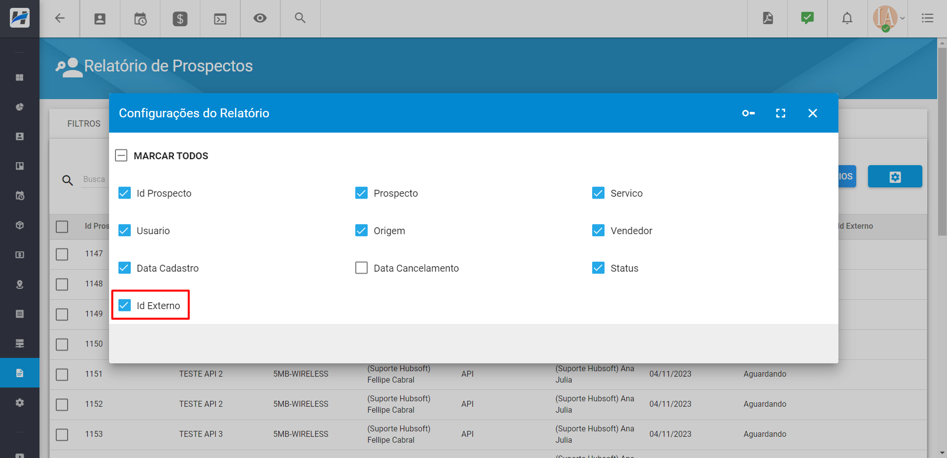Open the top-right list menu
The image size is (947, 458).
pyautogui.click(x=927, y=19)
